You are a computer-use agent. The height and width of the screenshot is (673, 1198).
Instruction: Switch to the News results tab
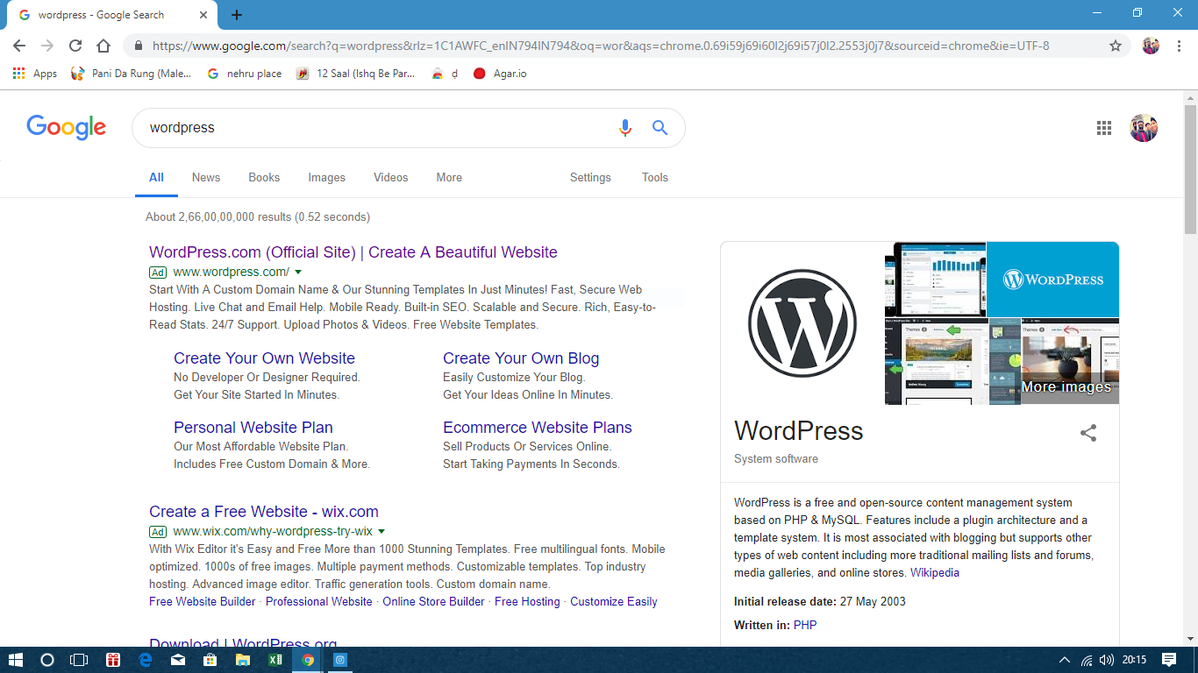[206, 177]
